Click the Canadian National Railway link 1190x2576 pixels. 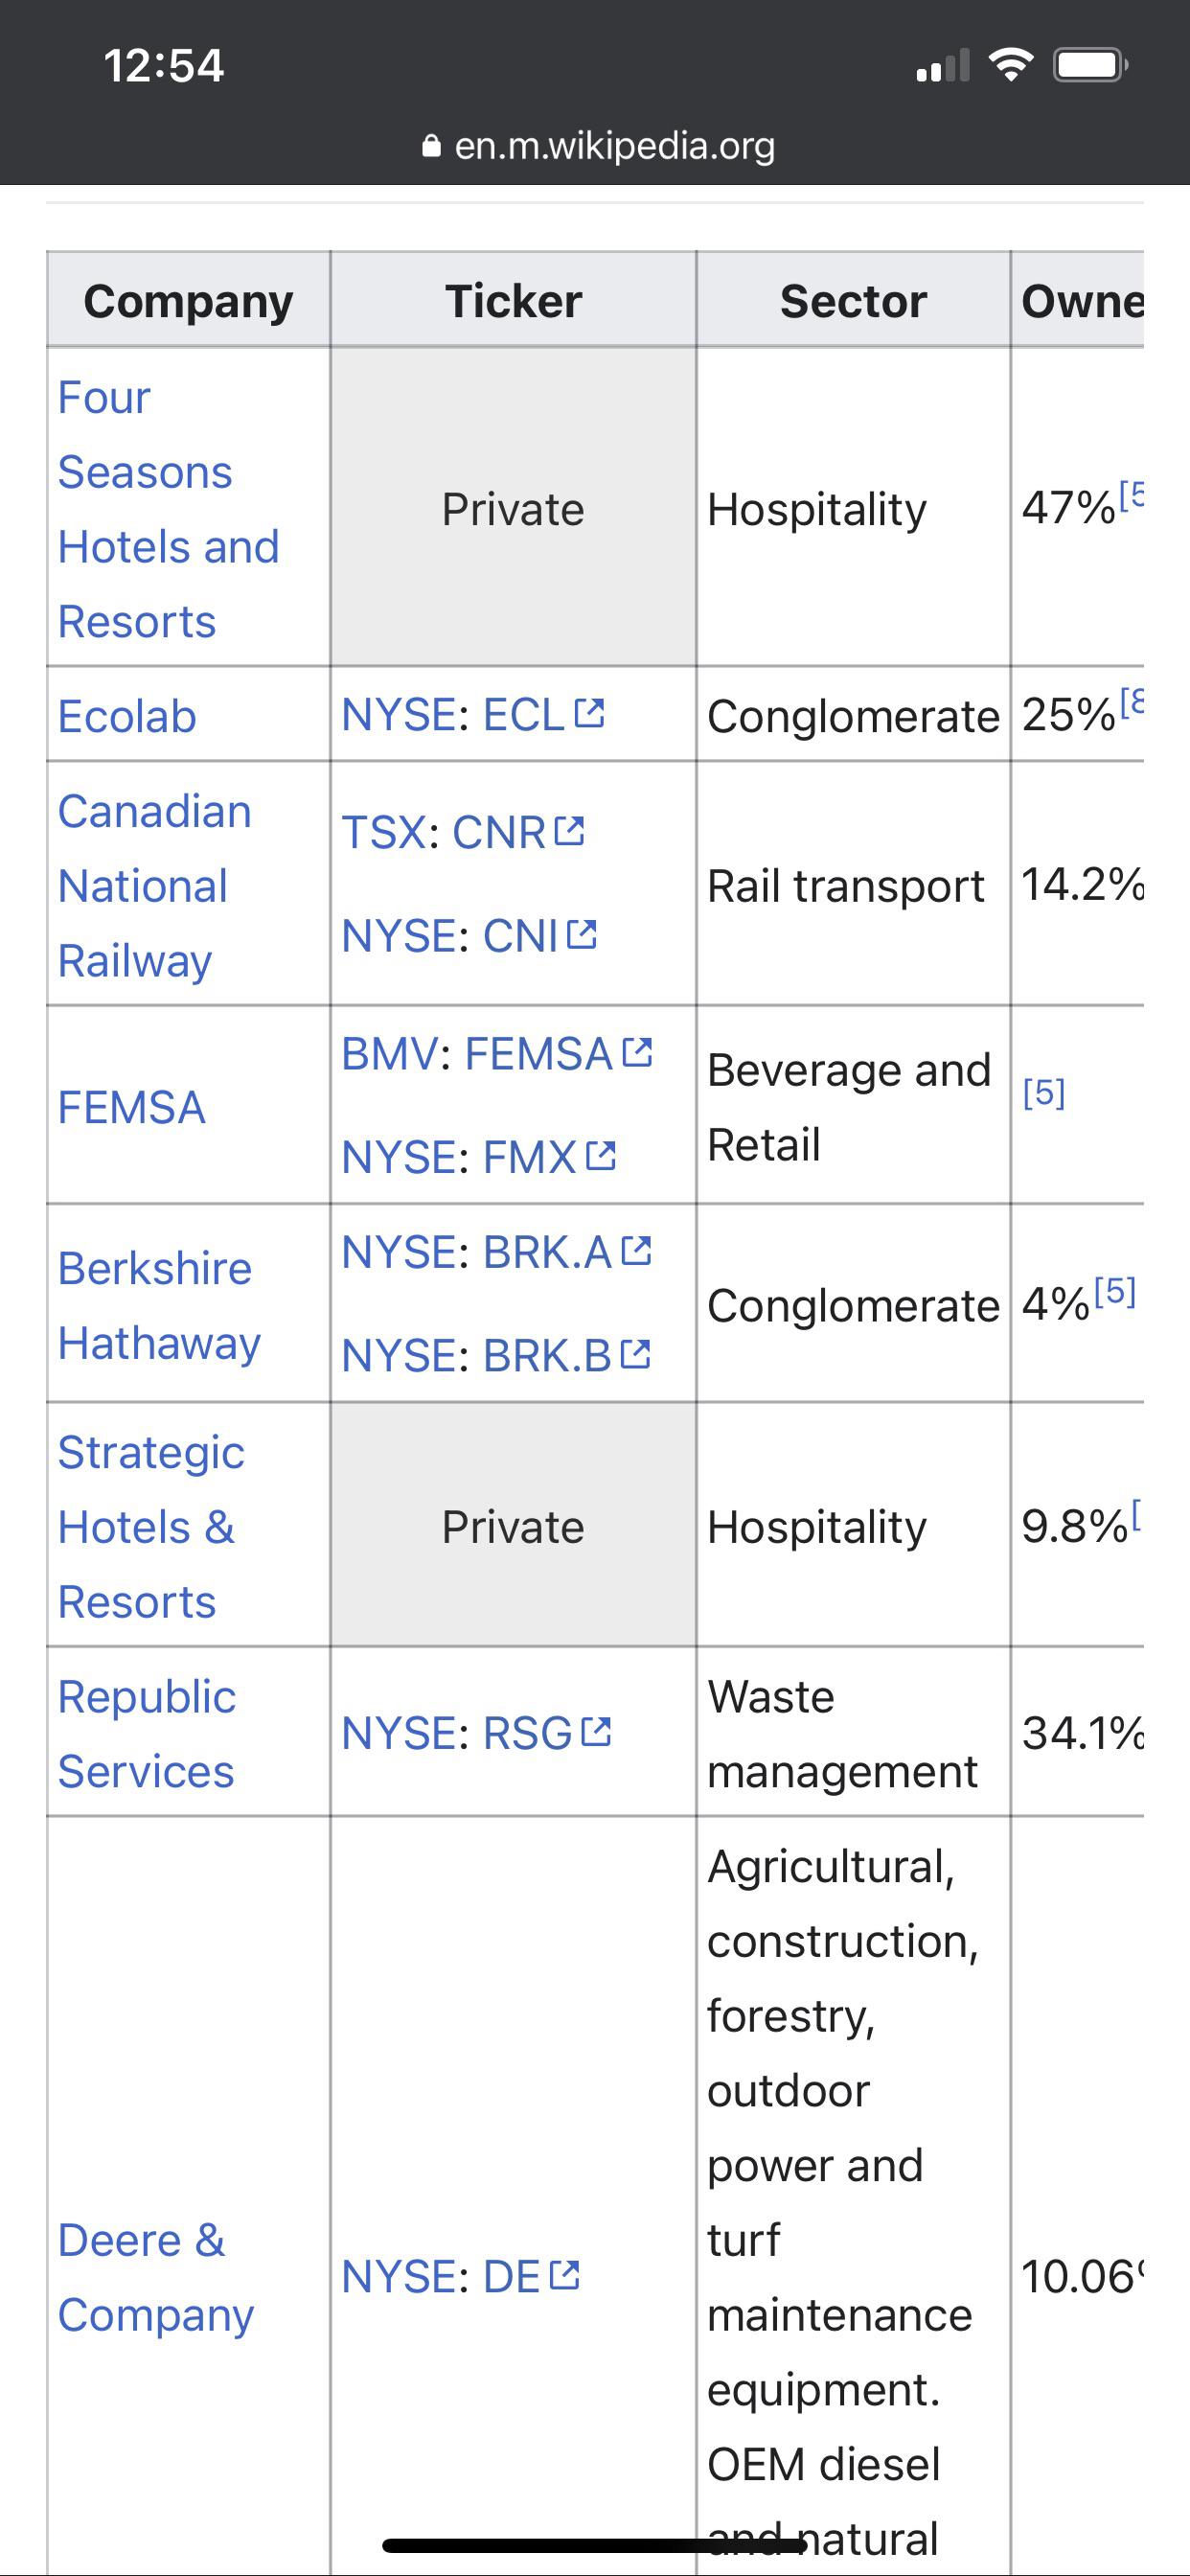point(154,884)
